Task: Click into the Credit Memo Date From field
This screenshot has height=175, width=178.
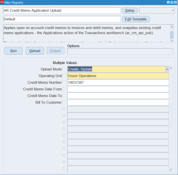Action: 118,89
